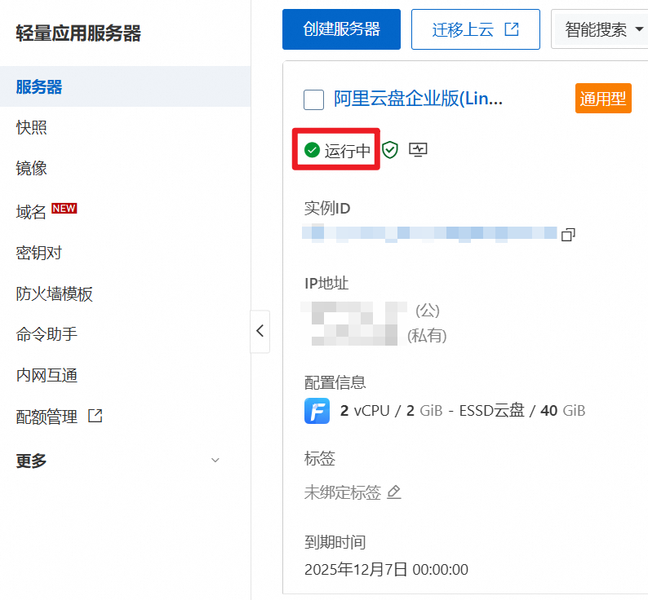This screenshot has height=600, width=648.
Task: Open the remote connection monitor icon
Action: (418, 150)
